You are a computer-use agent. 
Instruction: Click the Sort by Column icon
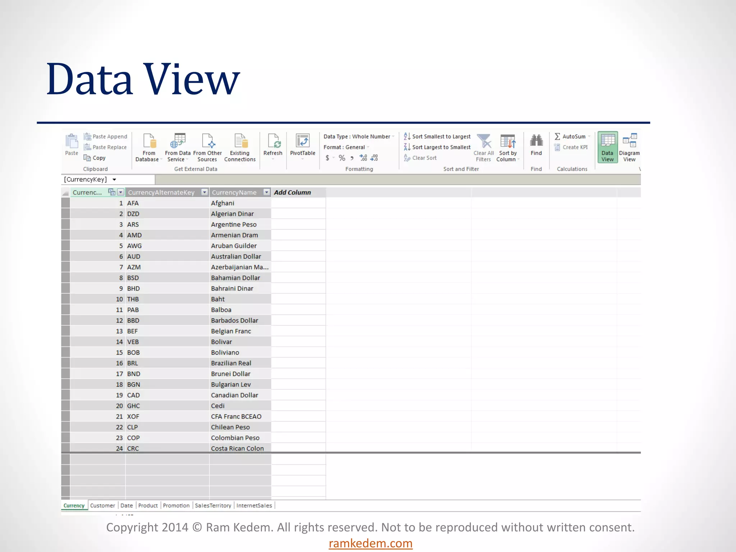[508, 142]
